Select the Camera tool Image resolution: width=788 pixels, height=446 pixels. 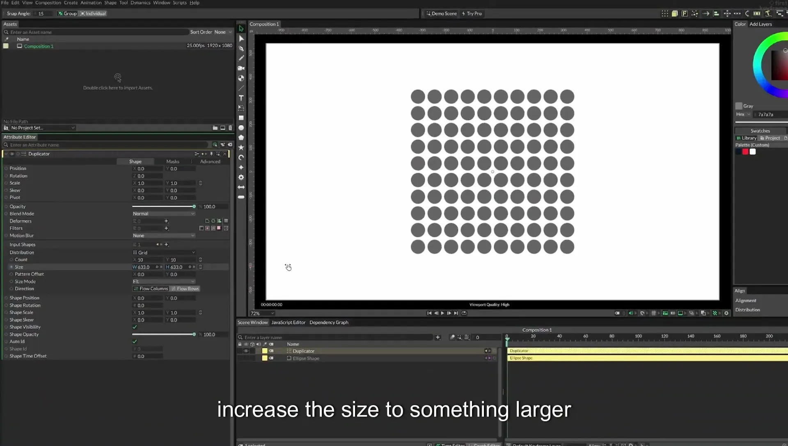click(x=241, y=68)
